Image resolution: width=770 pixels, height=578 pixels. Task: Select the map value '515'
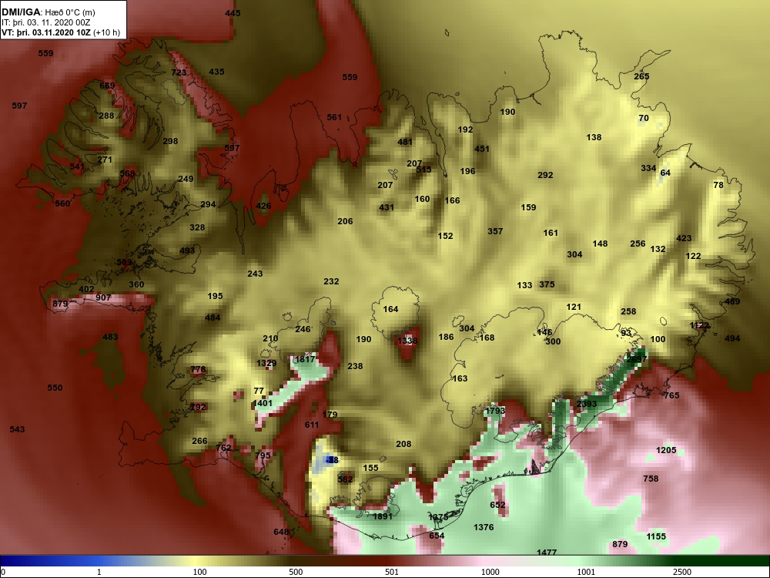(x=423, y=170)
